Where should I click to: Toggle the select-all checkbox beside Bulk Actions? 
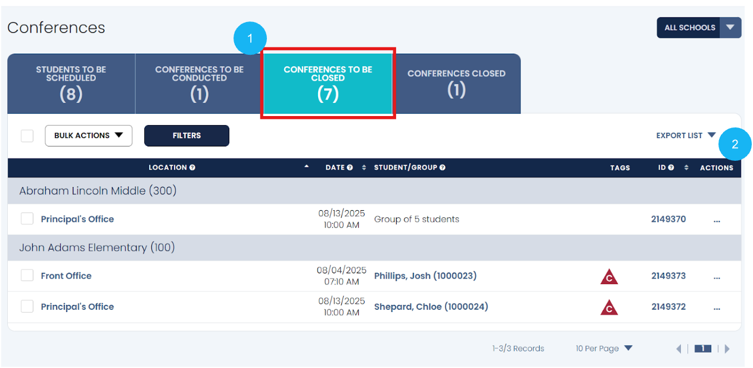pos(27,136)
